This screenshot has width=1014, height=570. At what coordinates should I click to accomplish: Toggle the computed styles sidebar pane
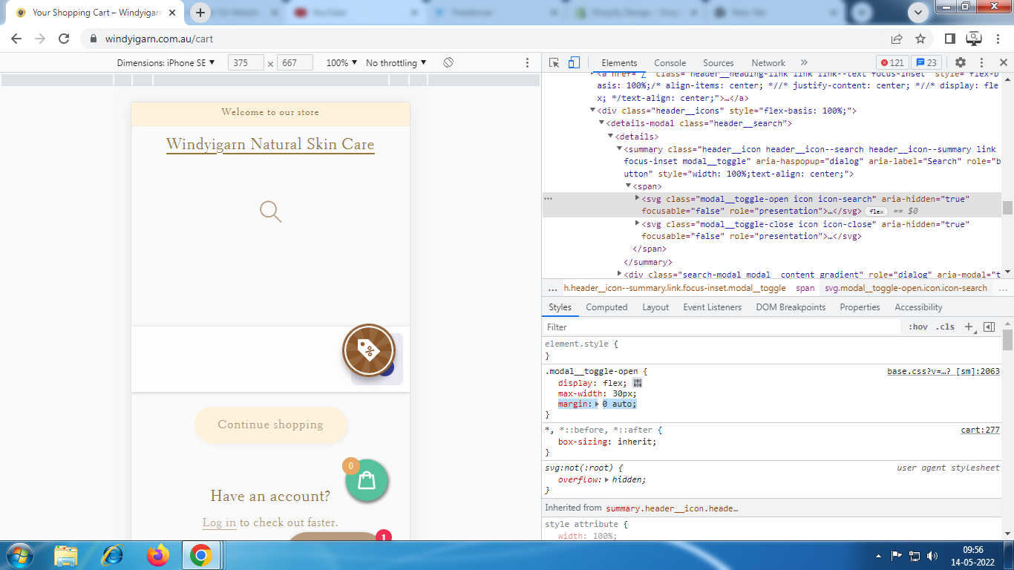pos(989,327)
